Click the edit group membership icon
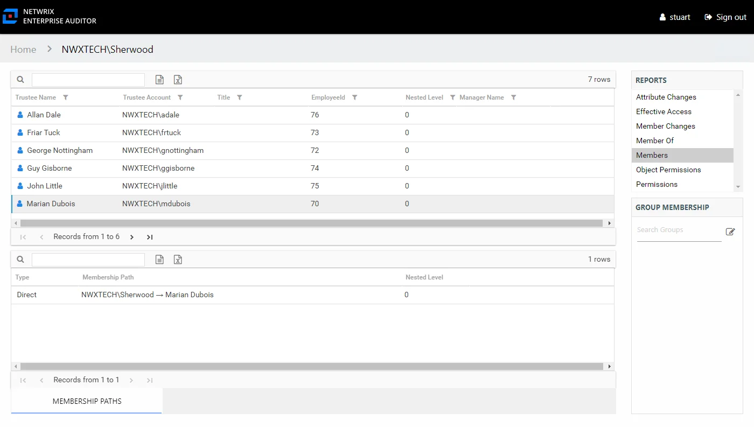This screenshot has width=754, height=427. click(x=730, y=232)
